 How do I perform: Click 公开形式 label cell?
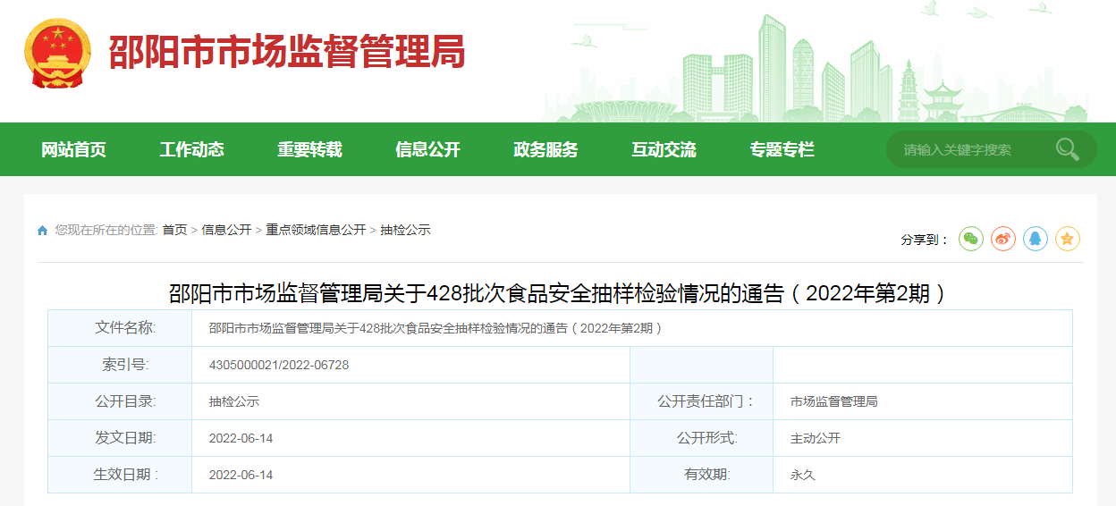click(702, 438)
